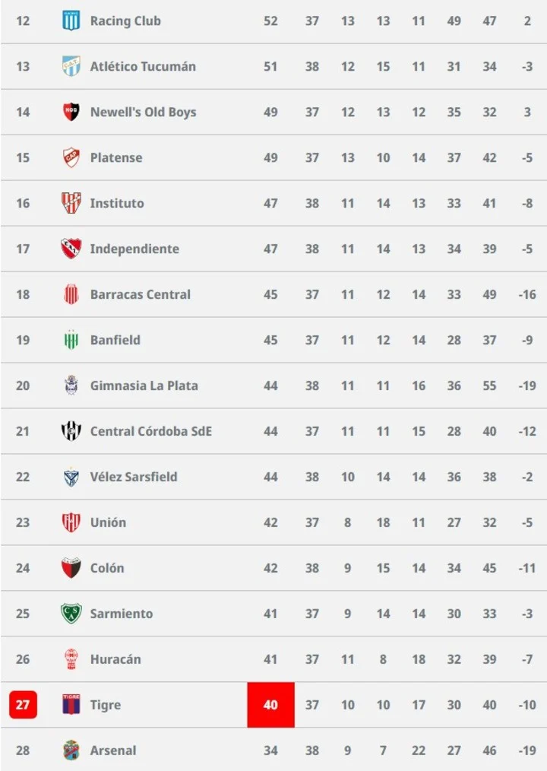Open the Barracas Central team page

(140, 294)
